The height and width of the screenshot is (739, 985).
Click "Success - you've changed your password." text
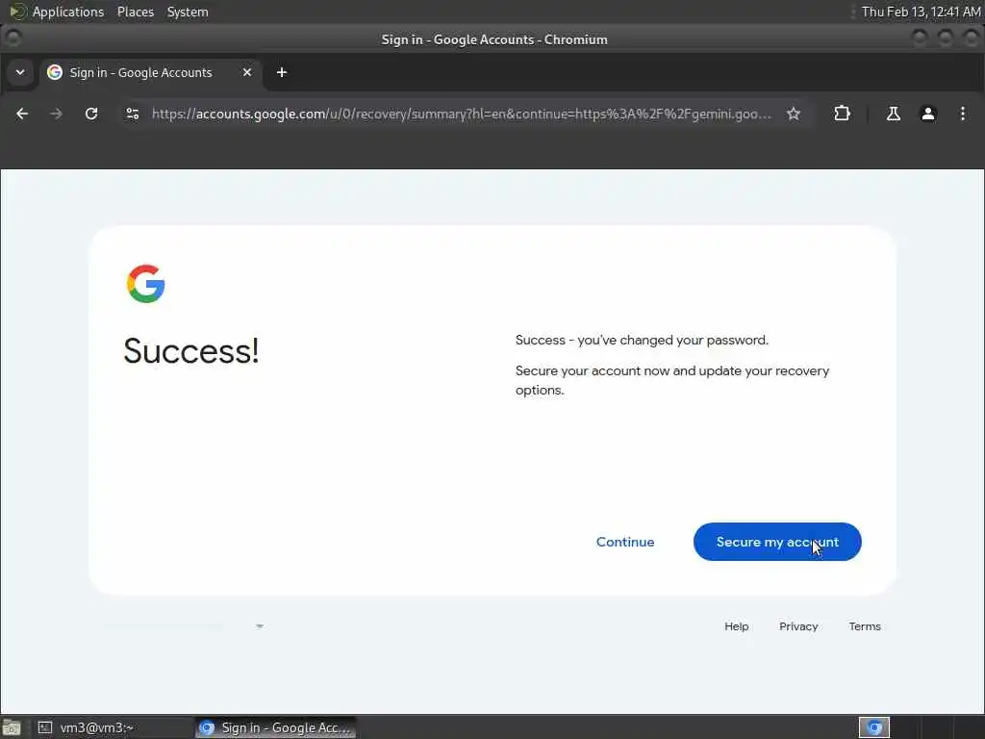pos(642,340)
